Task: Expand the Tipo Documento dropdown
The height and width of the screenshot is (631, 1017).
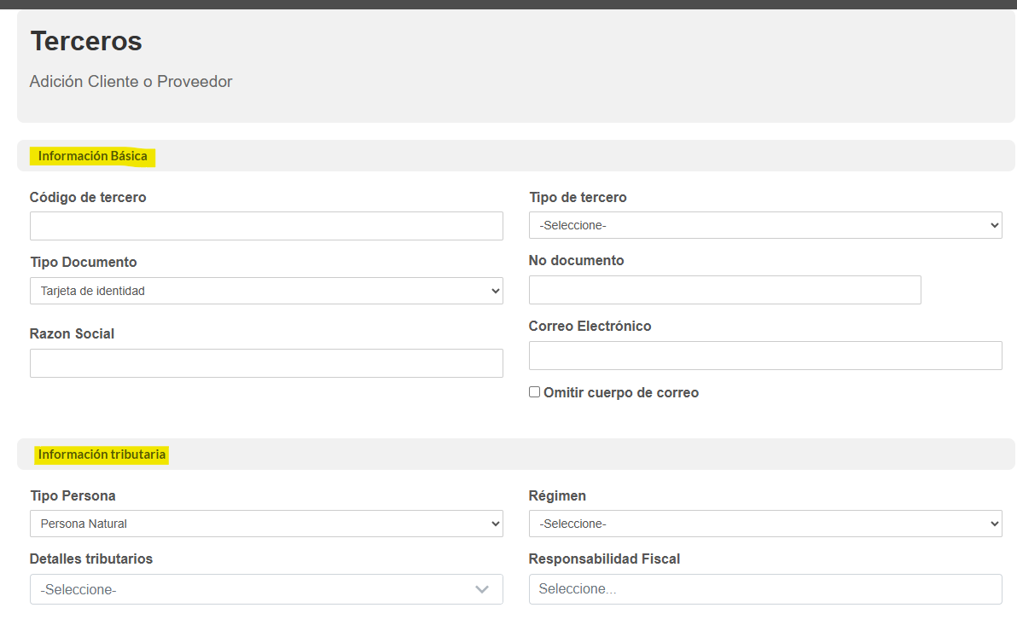Action: click(x=266, y=291)
